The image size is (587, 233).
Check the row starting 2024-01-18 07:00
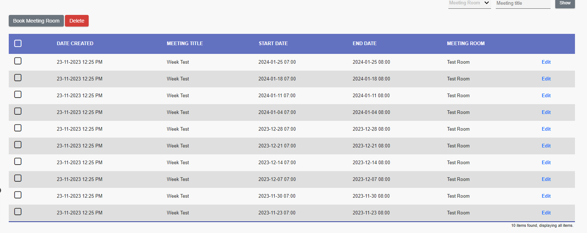(x=18, y=78)
